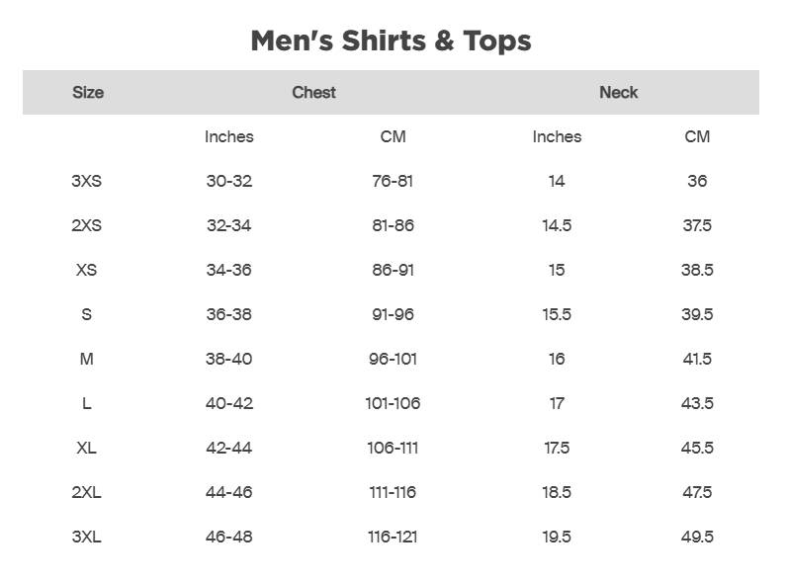Click the Men's Shirts & Tops title

(391, 42)
